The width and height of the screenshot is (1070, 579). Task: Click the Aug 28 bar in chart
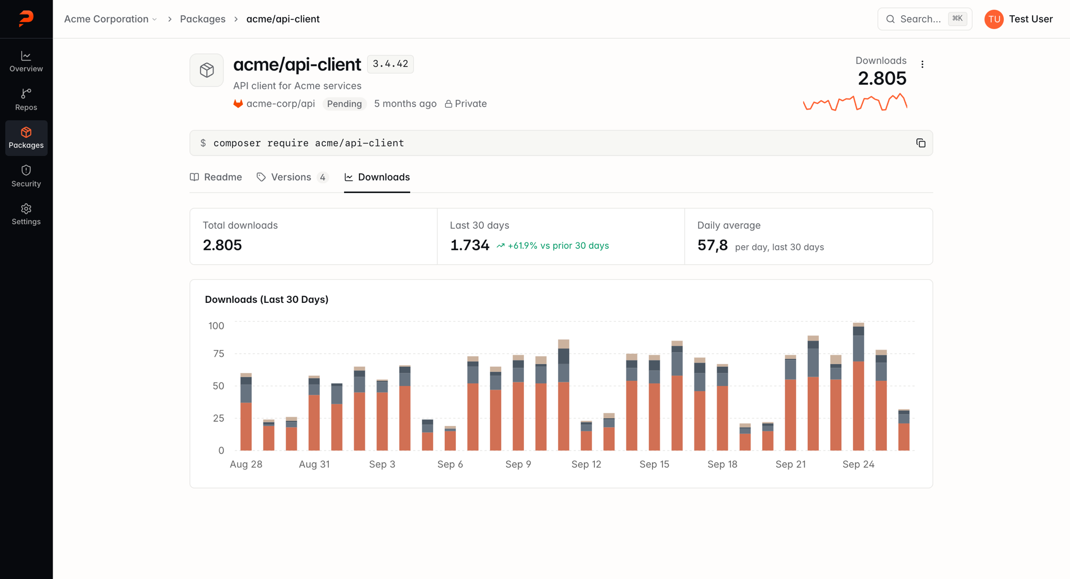[246, 412]
